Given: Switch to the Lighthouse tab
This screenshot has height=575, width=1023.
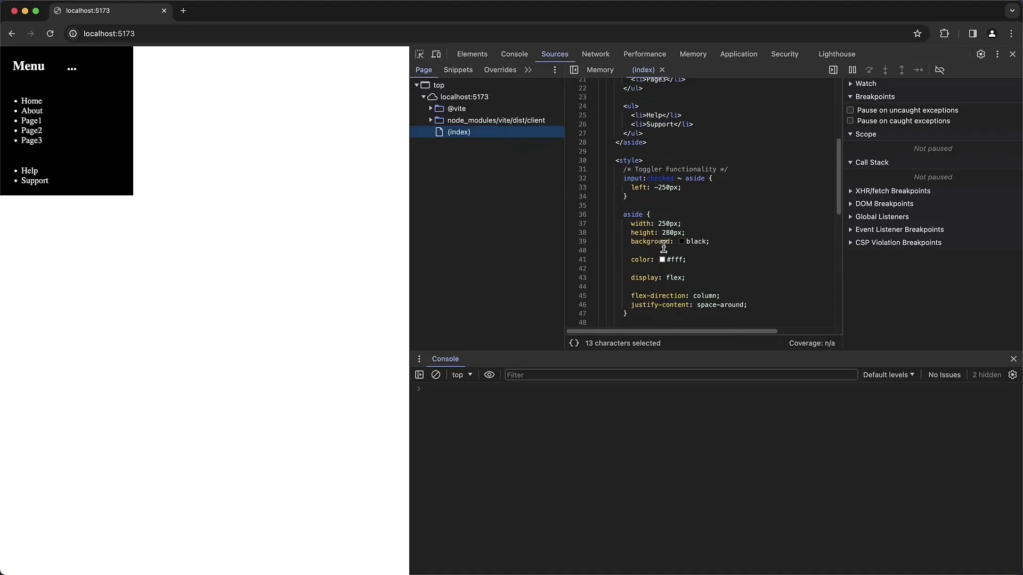Looking at the screenshot, I should [x=837, y=54].
